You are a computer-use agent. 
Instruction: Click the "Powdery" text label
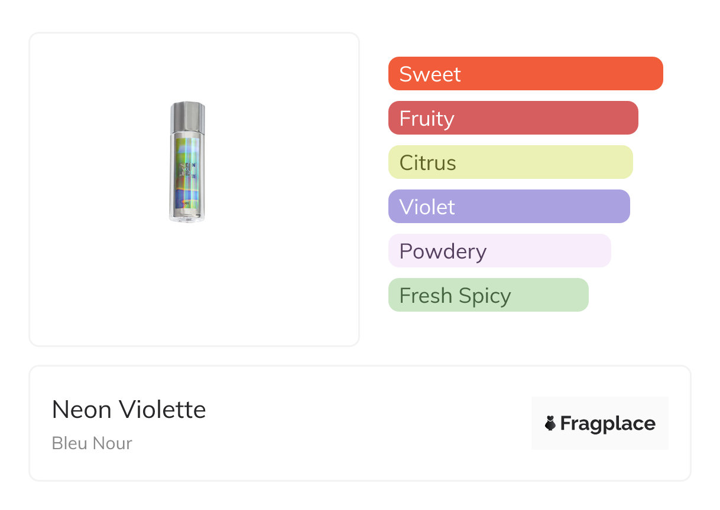443,251
